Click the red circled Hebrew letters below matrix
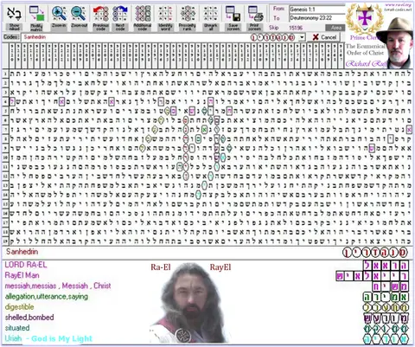Image resolution: width=415 pixels, height=347 pixels. 375,253
